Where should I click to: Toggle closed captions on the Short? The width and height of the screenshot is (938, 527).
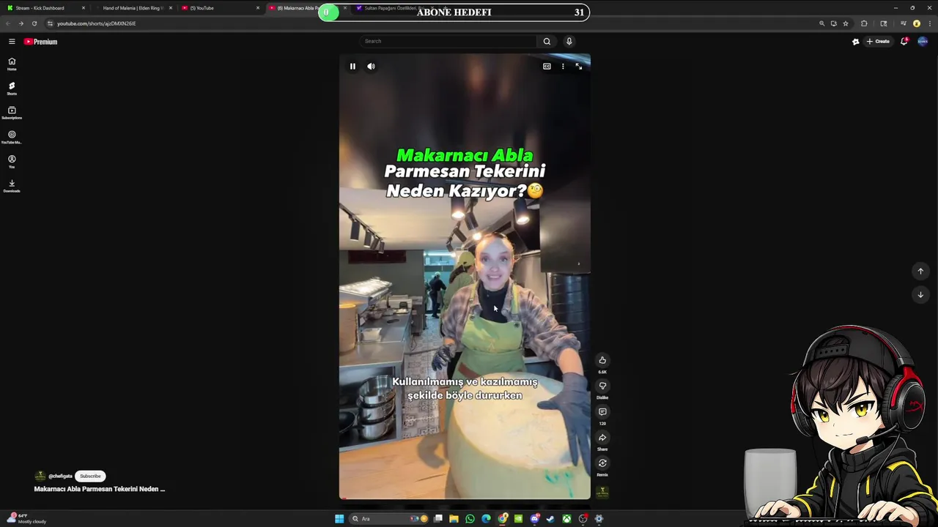click(547, 66)
